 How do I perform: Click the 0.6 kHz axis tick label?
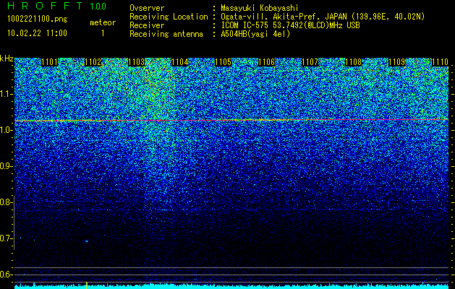(7, 275)
